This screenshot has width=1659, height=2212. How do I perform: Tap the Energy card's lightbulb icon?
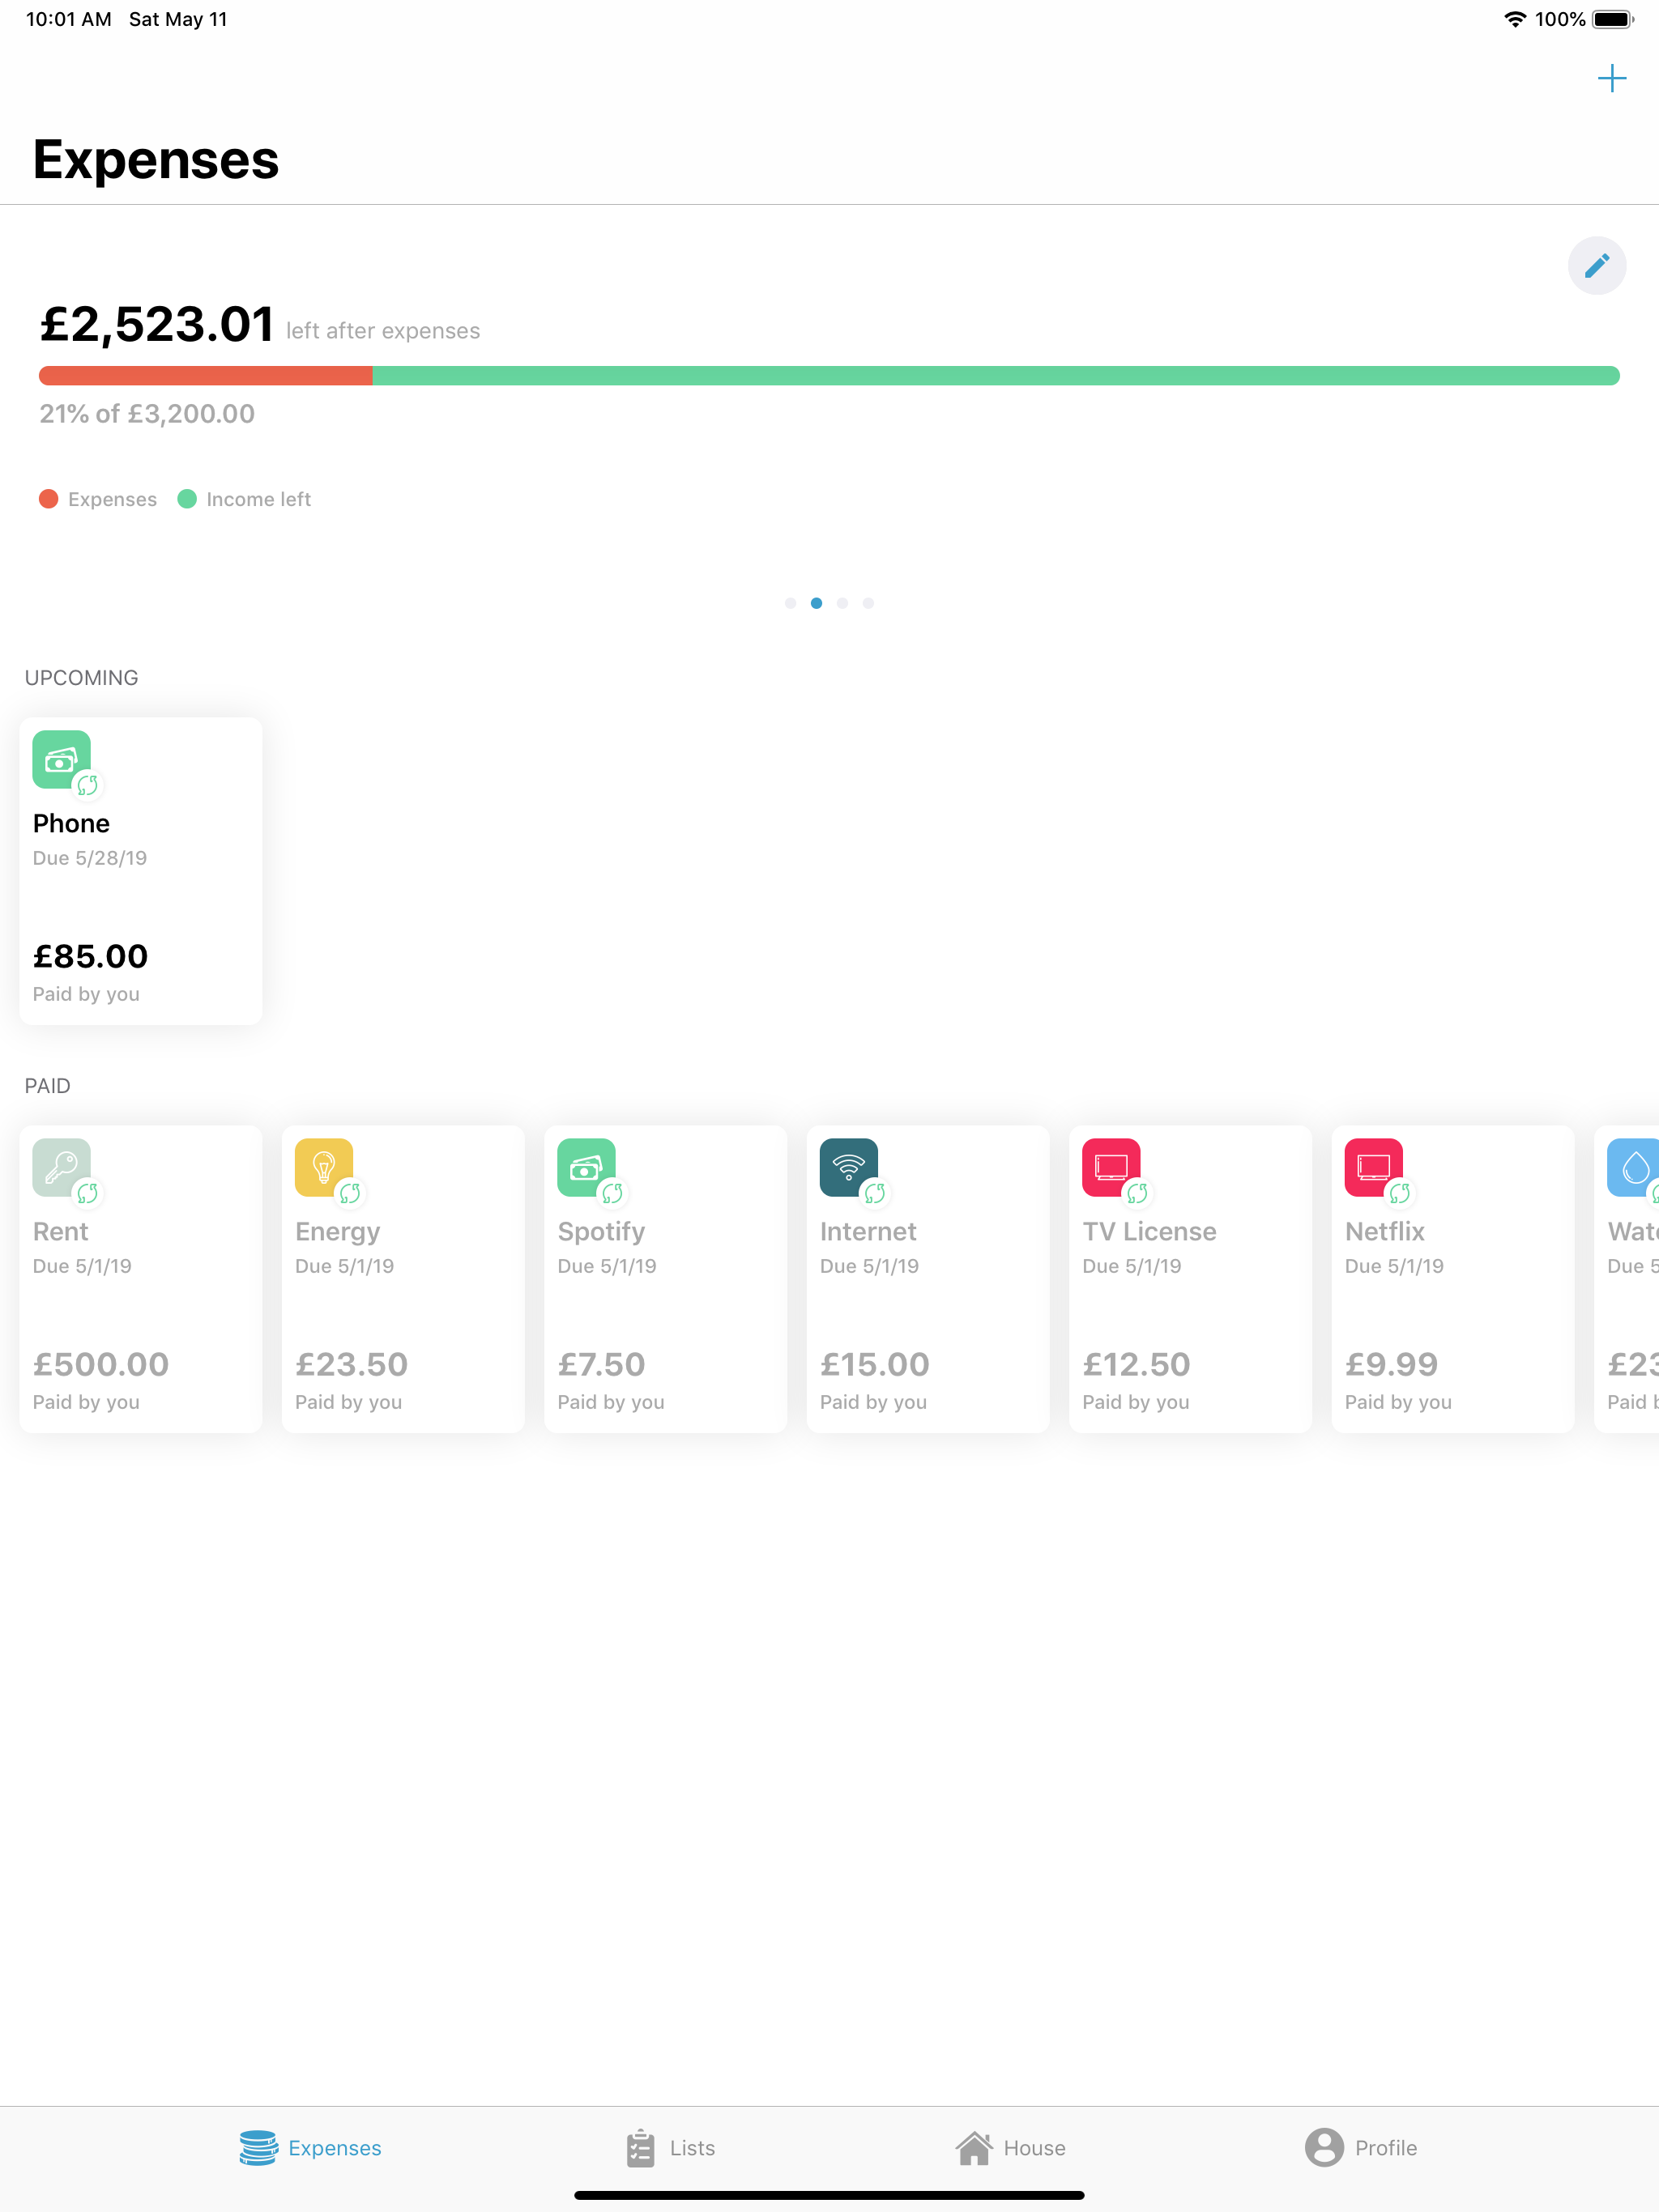[324, 1168]
